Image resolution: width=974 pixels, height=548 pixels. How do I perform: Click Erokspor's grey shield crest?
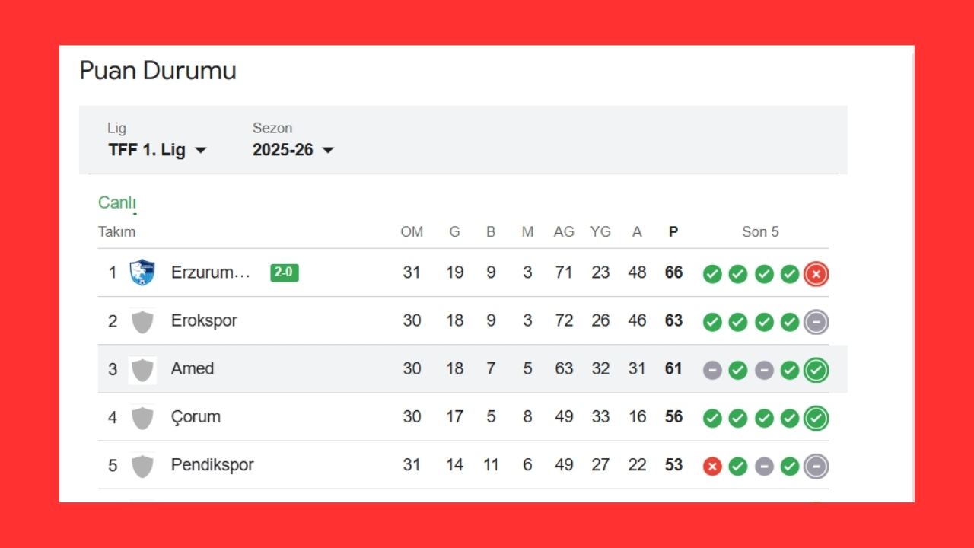[142, 321]
